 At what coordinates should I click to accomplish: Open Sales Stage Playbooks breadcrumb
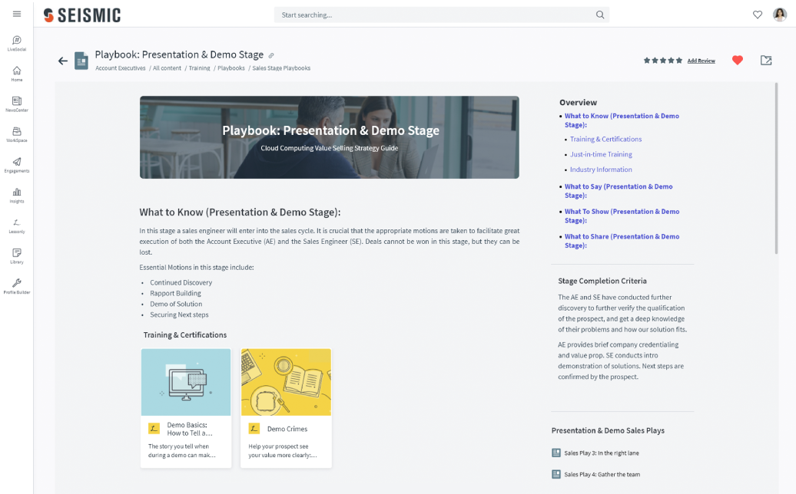pyautogui.click(x=281, y=68)
